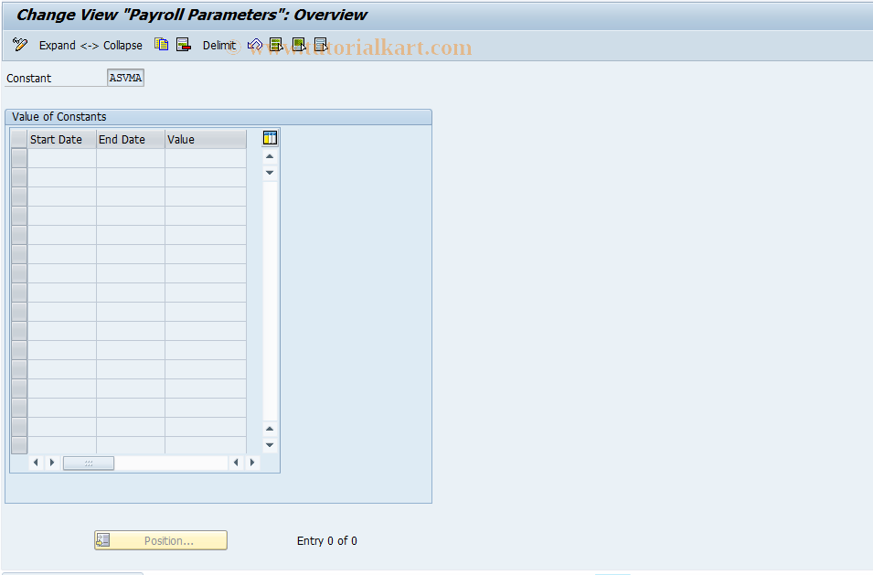This screenshot has height=575, width=873.
Task: Select the first table row selector
Action: 19,158
